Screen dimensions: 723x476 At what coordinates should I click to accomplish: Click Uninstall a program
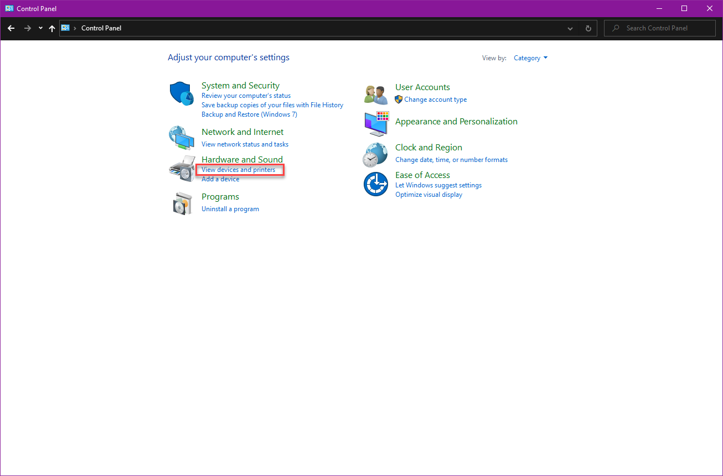pos(230,209)
